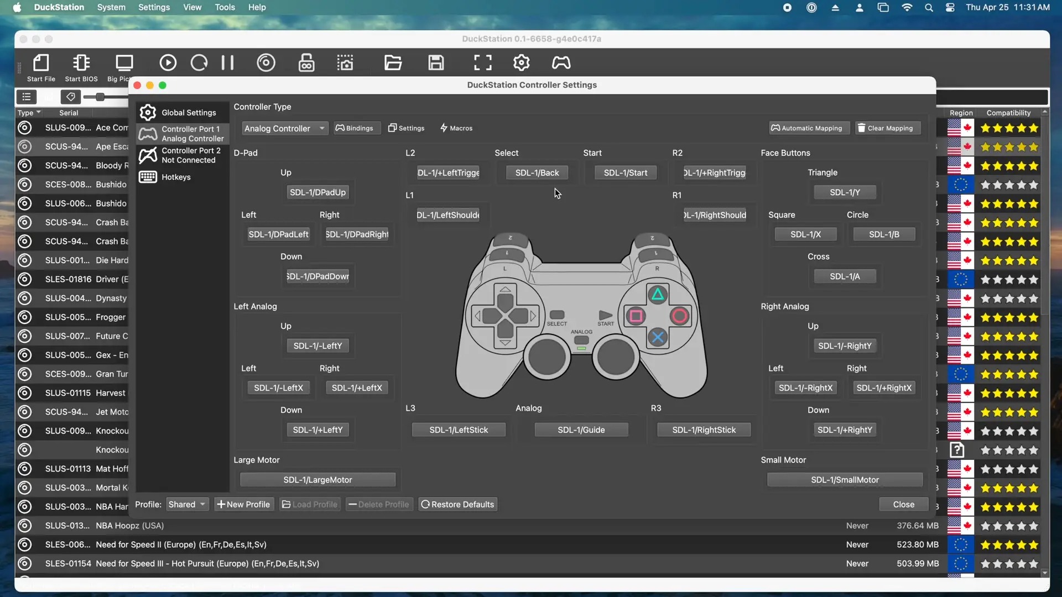1062x597 pixels.
Task: Click the SDL-1/DPadUp binding button
Action: click(x=317, y=192)
